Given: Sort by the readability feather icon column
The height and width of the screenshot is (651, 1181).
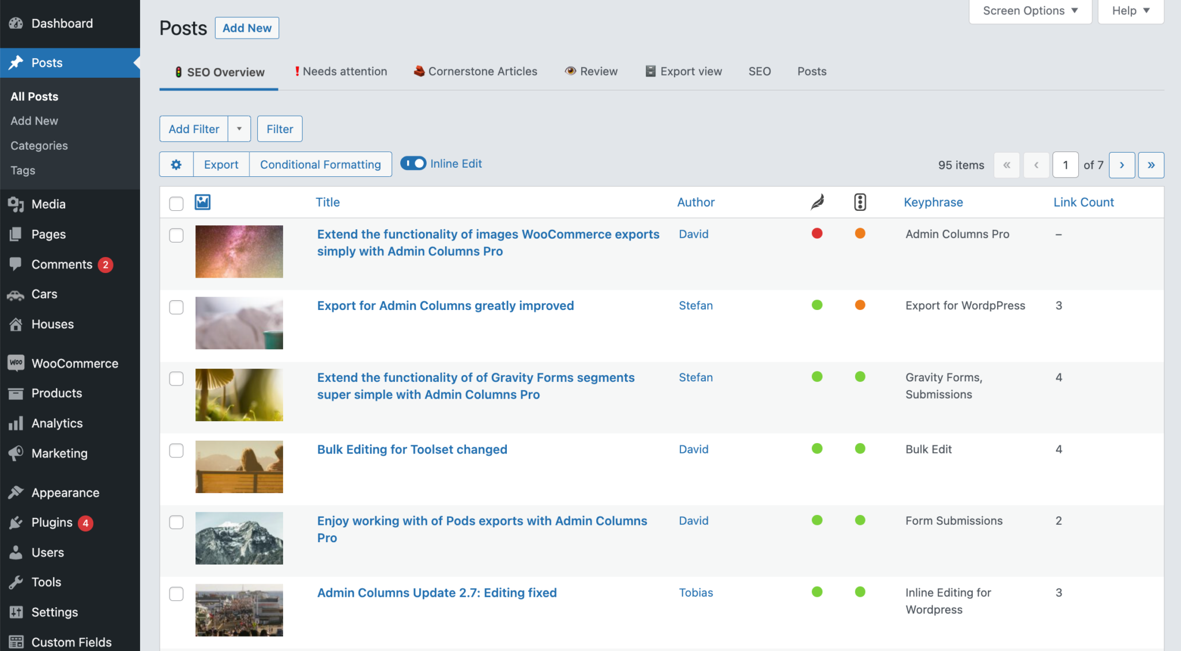Looking at the screenshot, I should (817, 202).
